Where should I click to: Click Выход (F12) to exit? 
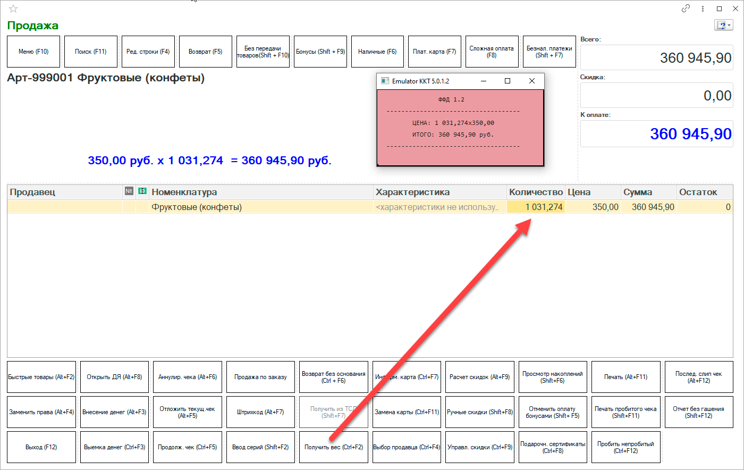(41, 447)
